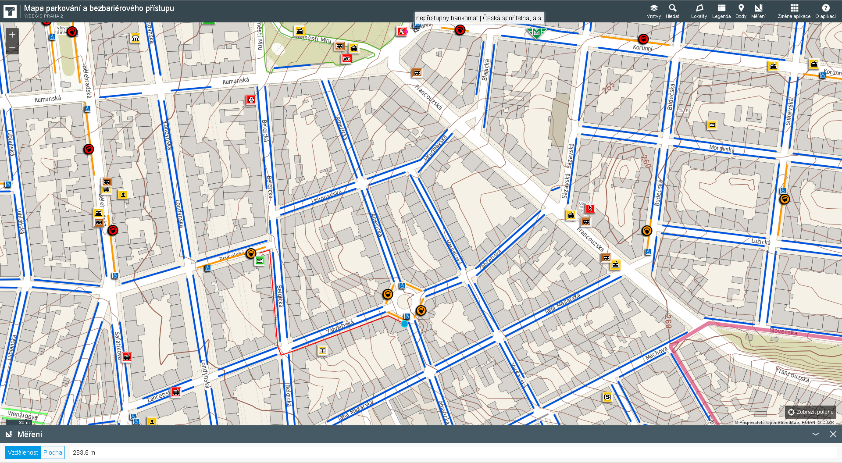Click the green metro M icon
This screenshot has height=463, width=842.
pyautogui.click(x=536, y=32)
